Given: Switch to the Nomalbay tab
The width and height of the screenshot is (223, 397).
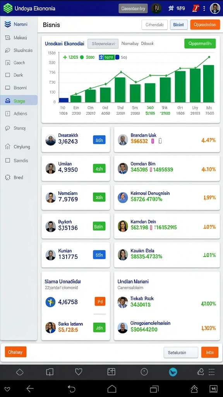Looking at the screenshot, I should (130, 43).
